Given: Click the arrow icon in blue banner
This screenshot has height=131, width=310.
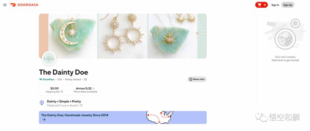Looking at the screenshot, I should 44,120.
